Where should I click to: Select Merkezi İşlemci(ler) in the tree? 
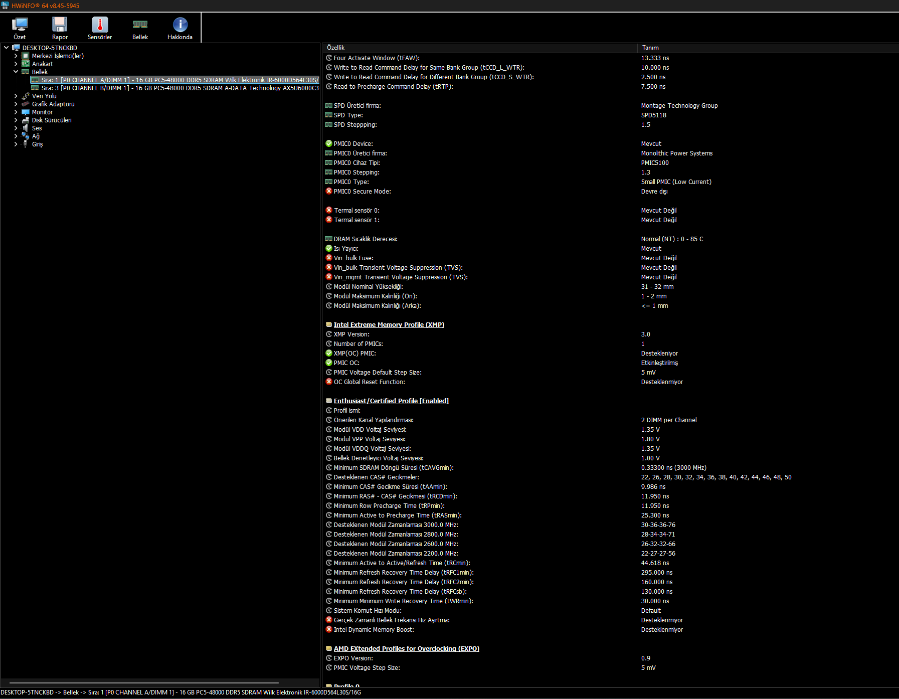click(58, 56)
